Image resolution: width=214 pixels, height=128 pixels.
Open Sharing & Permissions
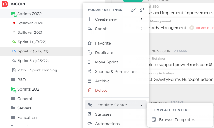coord(116,71)
